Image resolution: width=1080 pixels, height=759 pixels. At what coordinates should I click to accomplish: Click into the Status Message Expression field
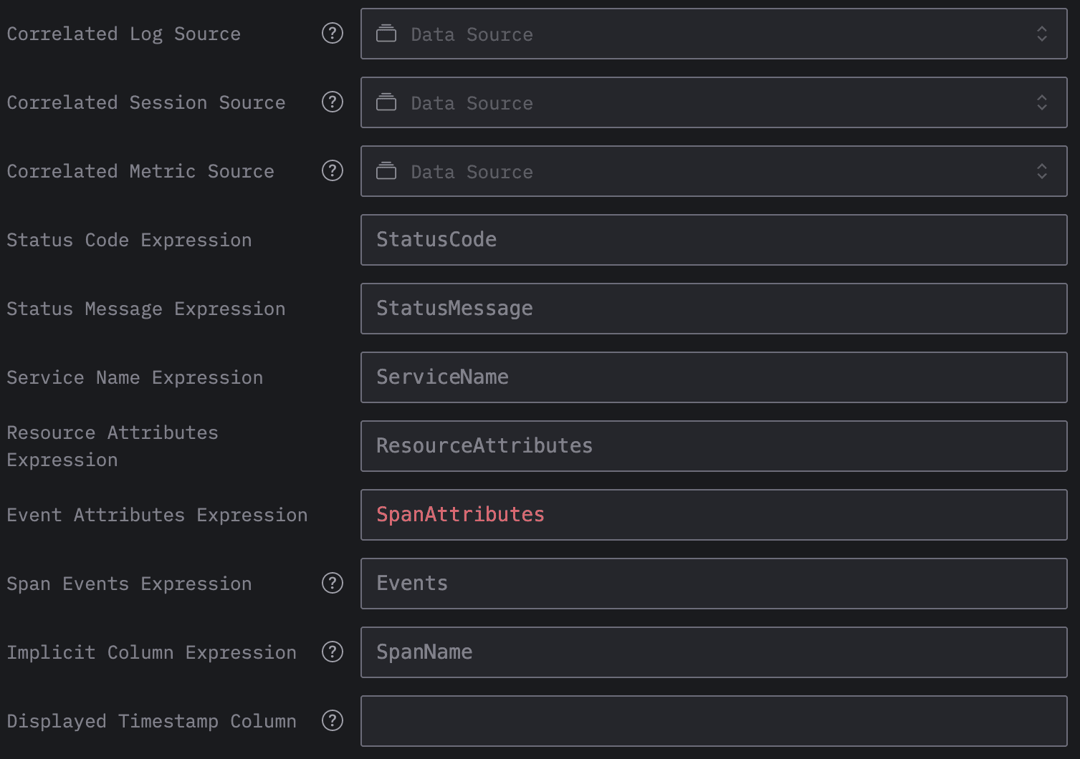(x=713, y=309)
